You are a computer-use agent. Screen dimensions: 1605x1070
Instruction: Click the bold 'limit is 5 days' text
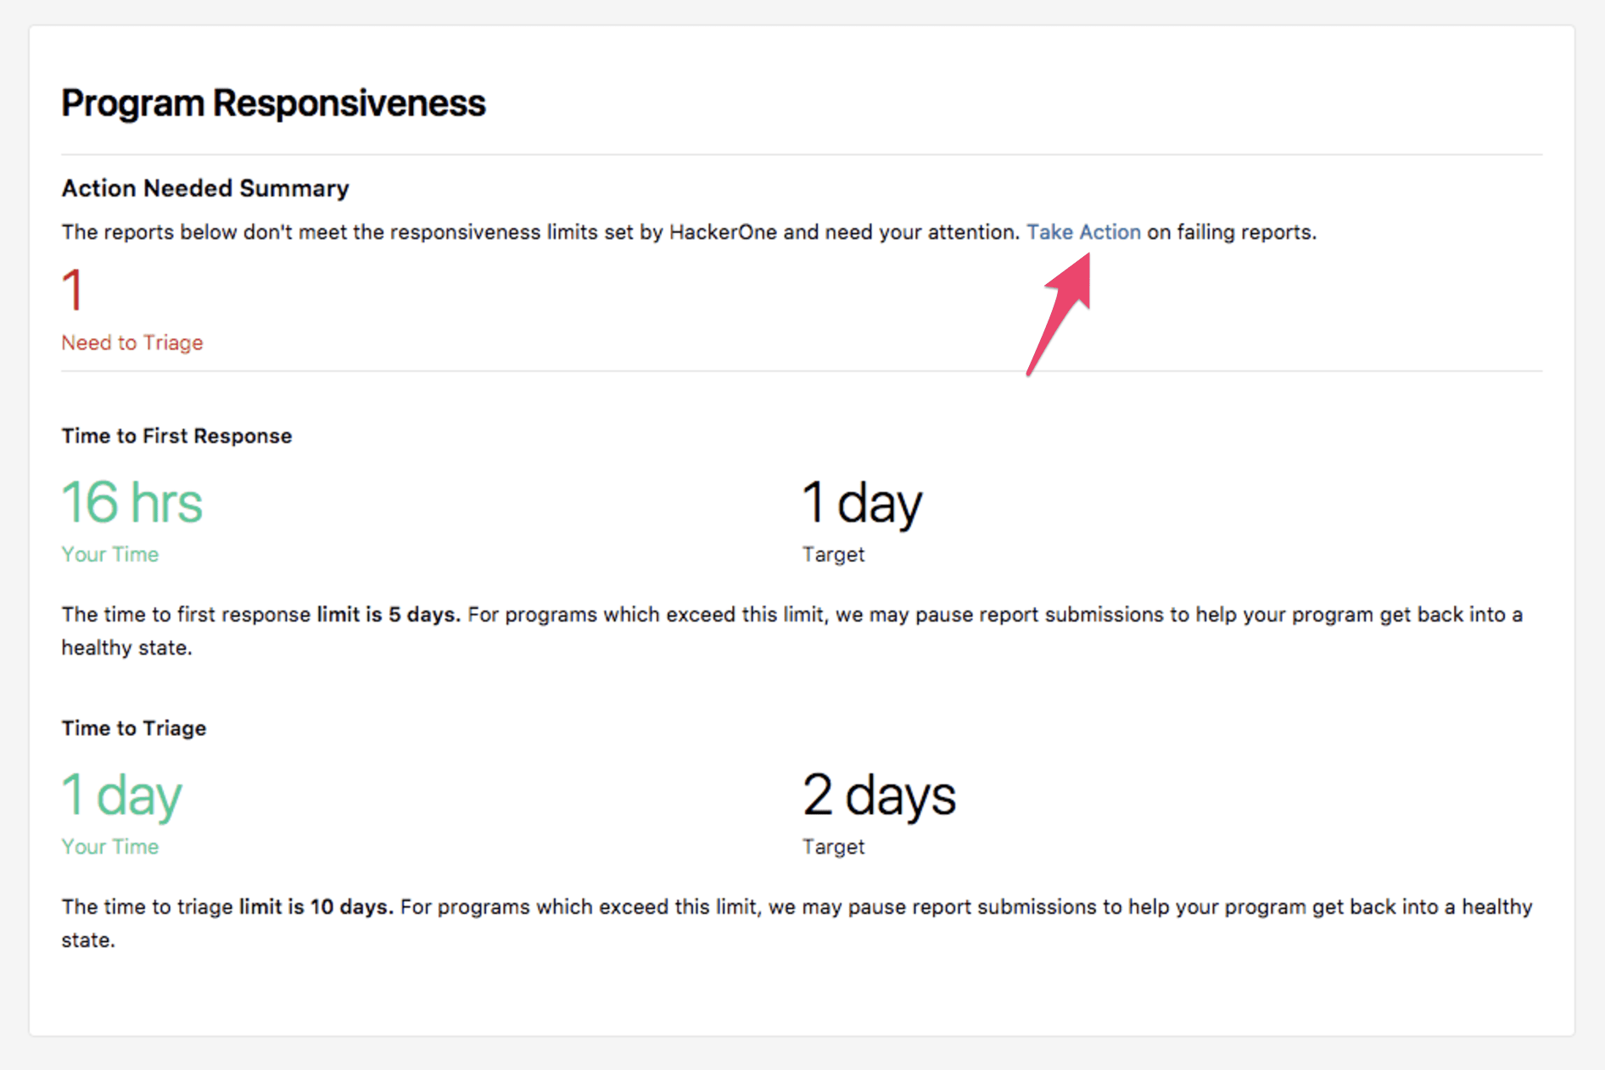(389, 615)
